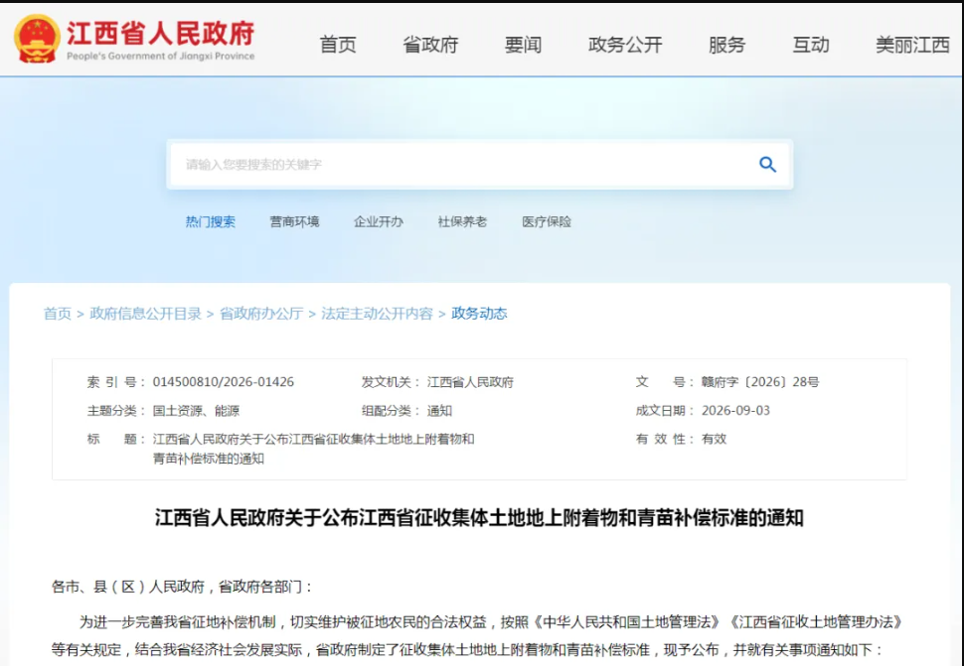Select index number 014500810/2026-01426
The image size is (964, 666).
pos(224,382)
